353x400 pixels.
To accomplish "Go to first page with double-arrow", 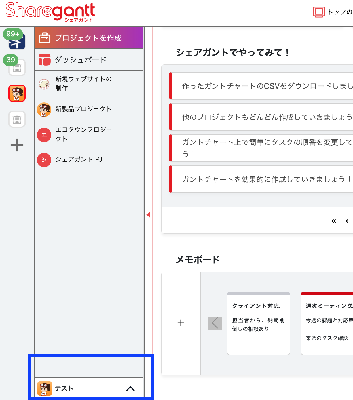I will tap(334, 221).
